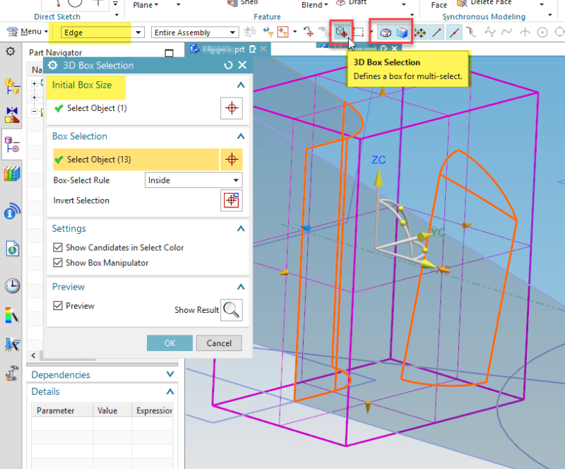Click the YC axis arrowhead handle

point(424,237)
